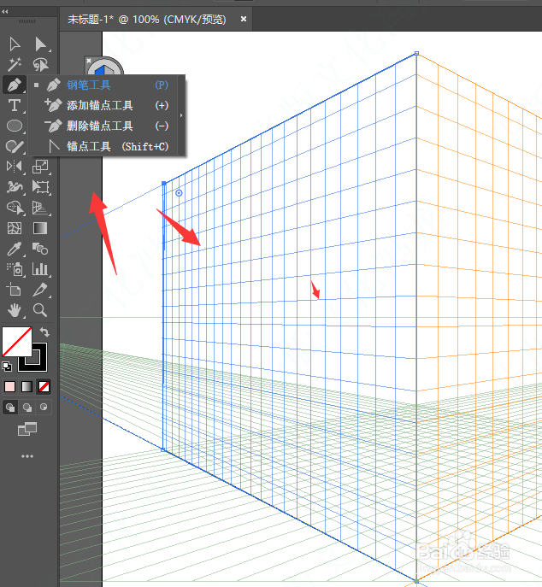
Task: Open the Edit Toolbar three-dots menu
Action: (27, 456)
